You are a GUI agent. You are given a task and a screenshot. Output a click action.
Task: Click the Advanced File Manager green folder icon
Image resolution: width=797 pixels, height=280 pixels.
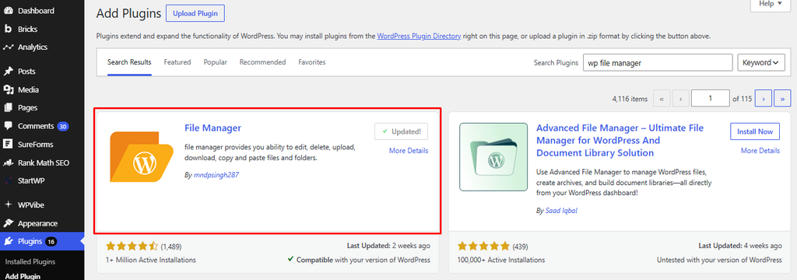click(x=493, y=156)
